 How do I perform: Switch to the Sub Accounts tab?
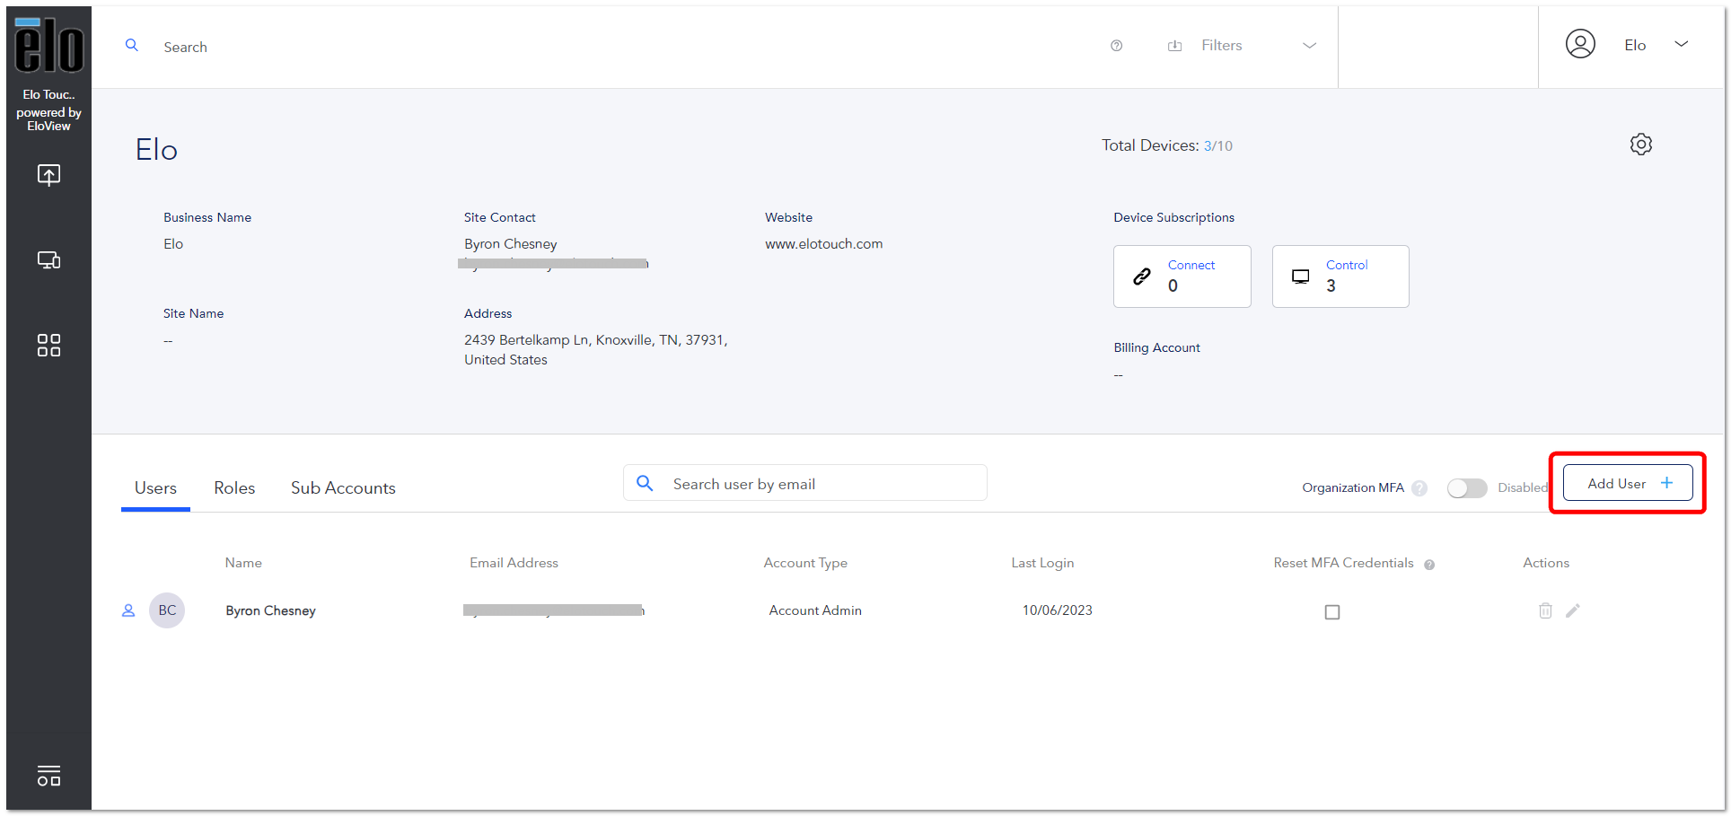click(343, 487)
